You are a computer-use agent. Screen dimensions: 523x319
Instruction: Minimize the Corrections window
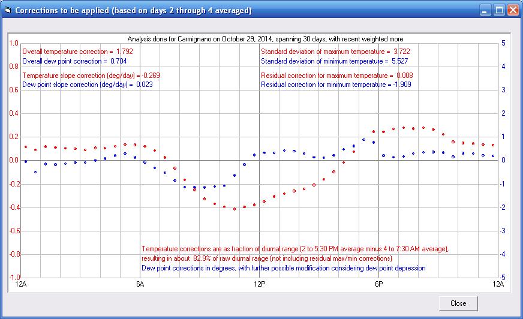coord(485,11)
